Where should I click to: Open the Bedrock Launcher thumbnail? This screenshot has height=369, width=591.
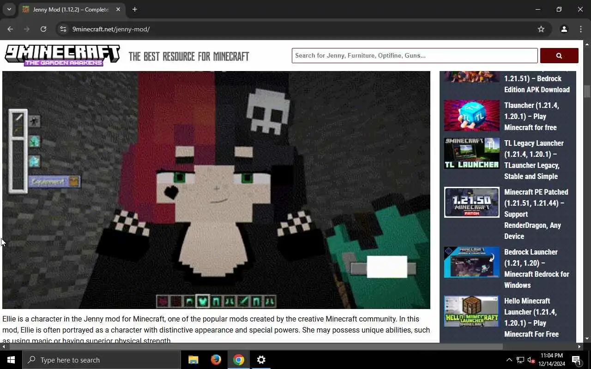click(x=471, y=262)
